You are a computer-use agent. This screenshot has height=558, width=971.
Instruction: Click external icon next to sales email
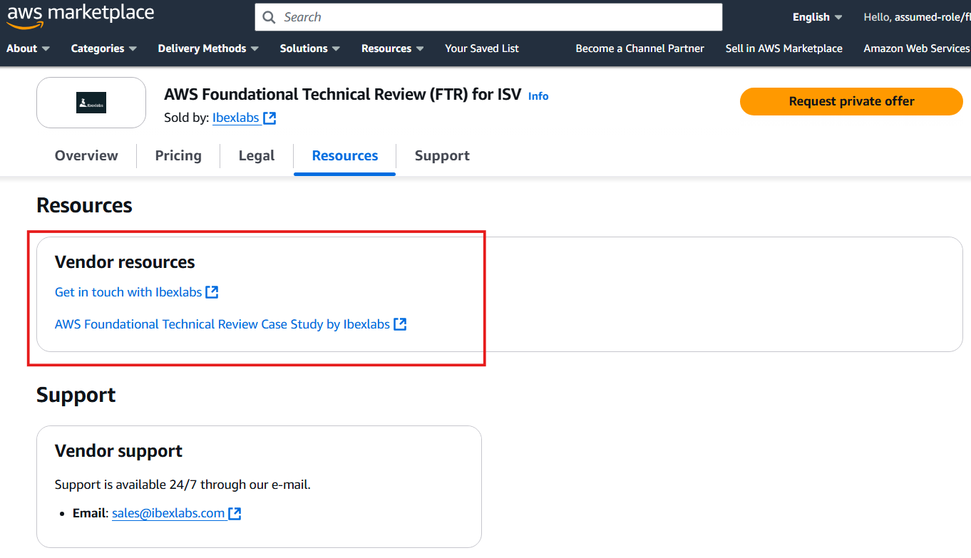tap(235, 513)
